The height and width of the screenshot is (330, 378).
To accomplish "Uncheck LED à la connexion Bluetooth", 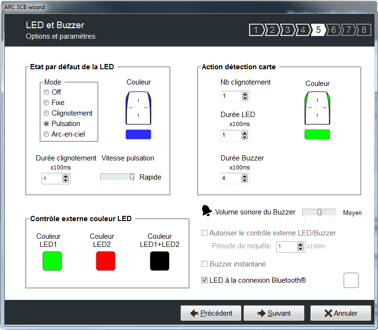I will [205, 280].
